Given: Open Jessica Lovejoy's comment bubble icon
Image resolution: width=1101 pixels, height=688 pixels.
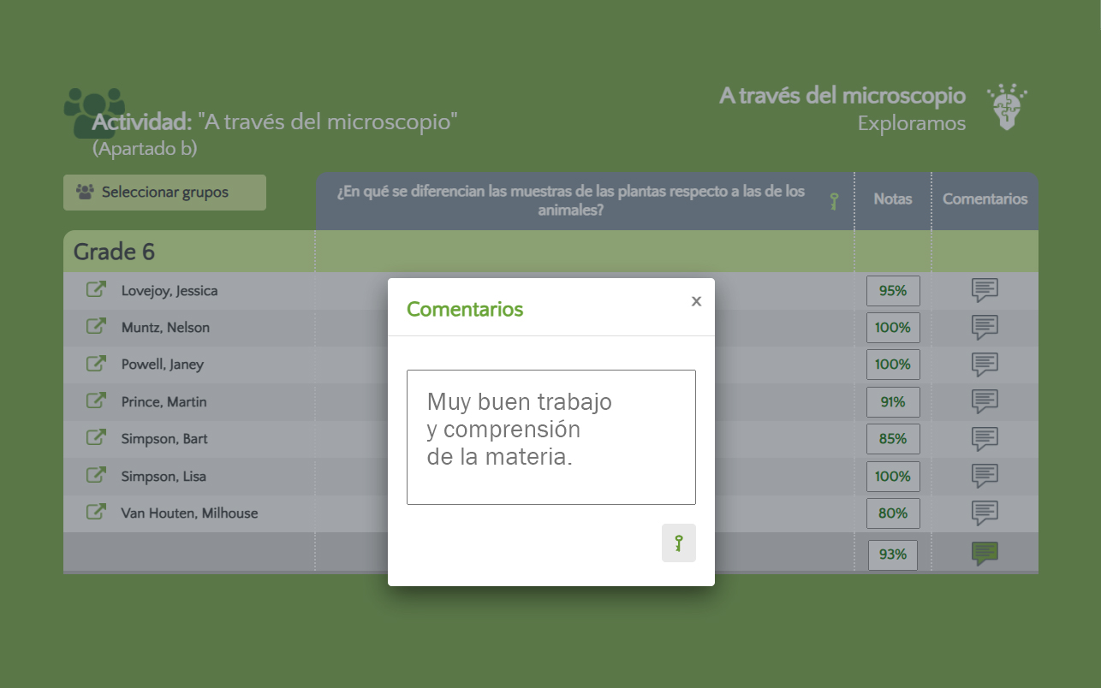Looking at the screenshot, I should pos(985,291).
